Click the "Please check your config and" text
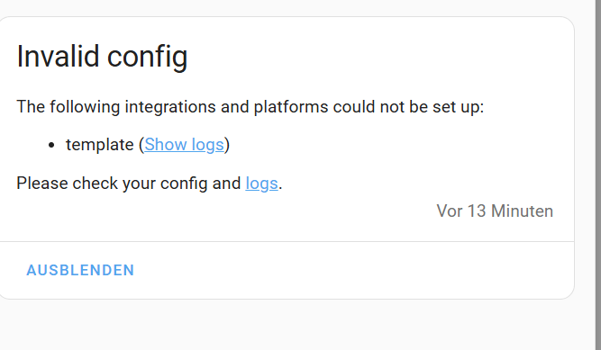The height and width of the screenshot is (350, 601). (x=129, y=184)
